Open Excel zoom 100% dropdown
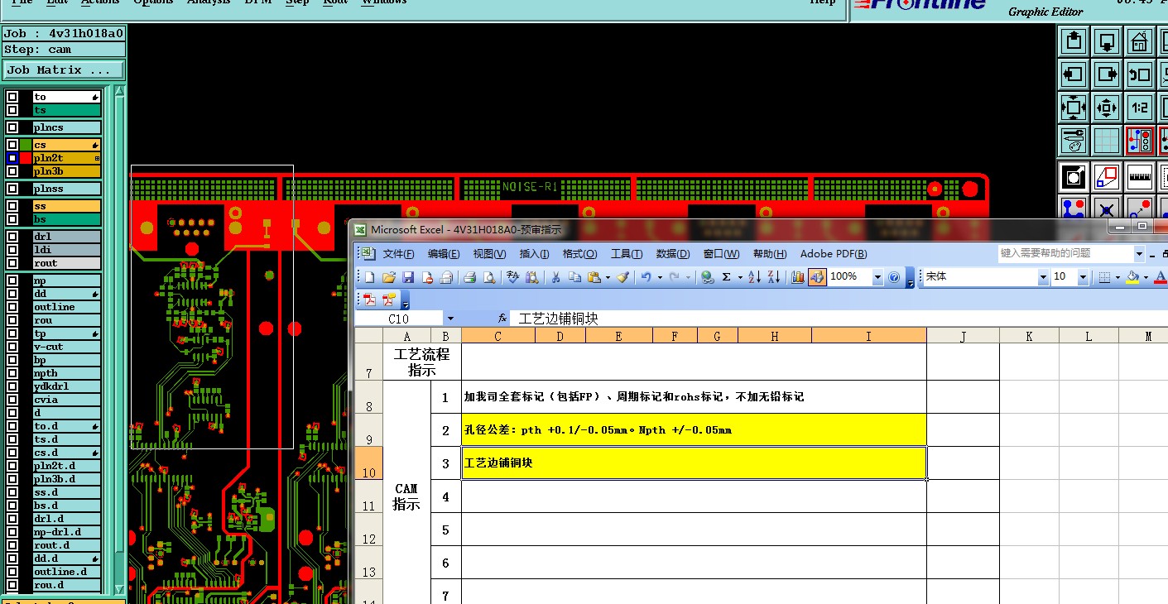 click(878, 277)
